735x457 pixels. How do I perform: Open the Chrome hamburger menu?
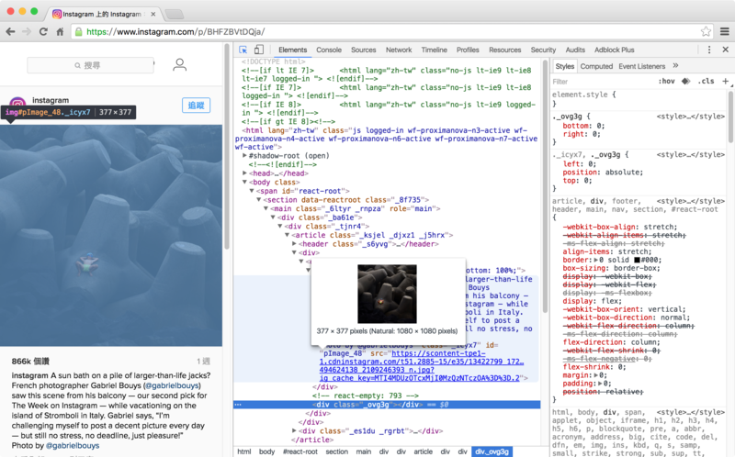click(x=724, y=31)
